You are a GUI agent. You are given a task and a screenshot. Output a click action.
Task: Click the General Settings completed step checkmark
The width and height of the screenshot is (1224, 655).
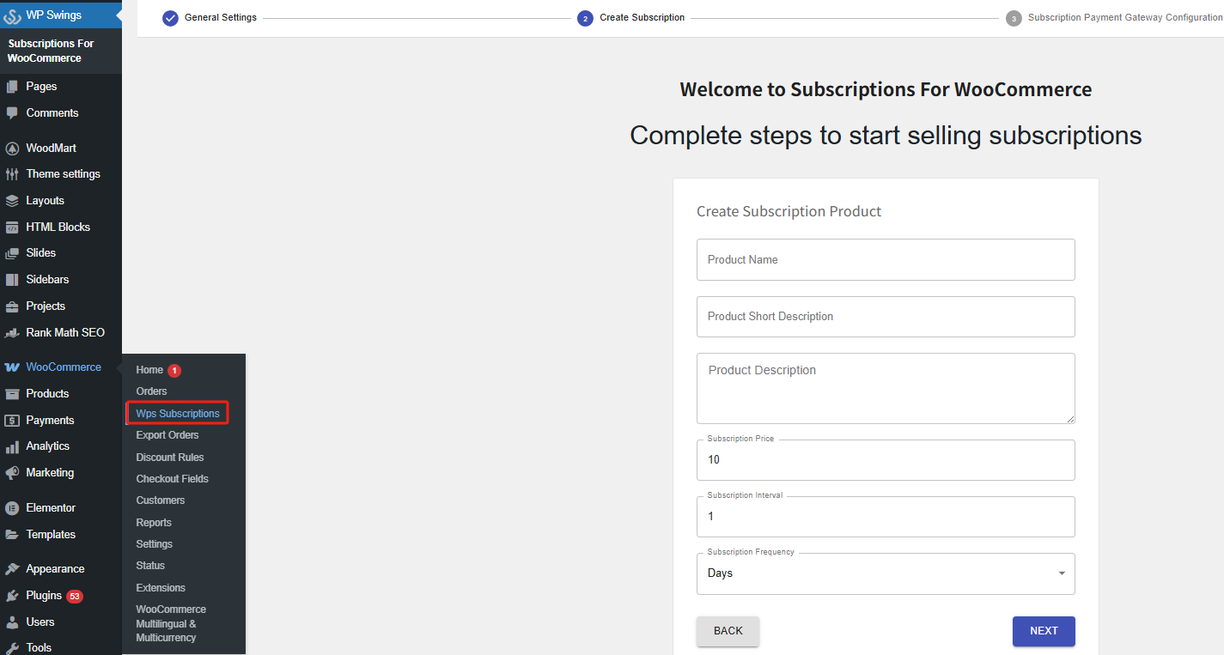point(170,18)
